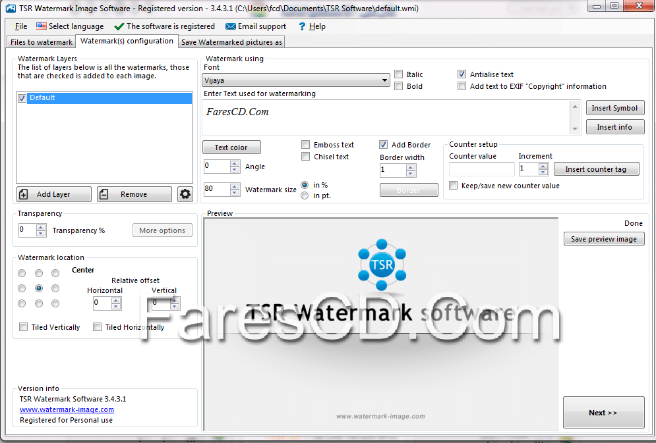This screenshot has height=443, width=656.
Task: Toggle Antialise text checkbox
Action: 462,74
